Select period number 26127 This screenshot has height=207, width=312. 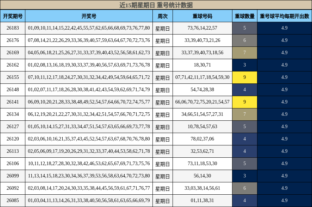click(13, 127)
